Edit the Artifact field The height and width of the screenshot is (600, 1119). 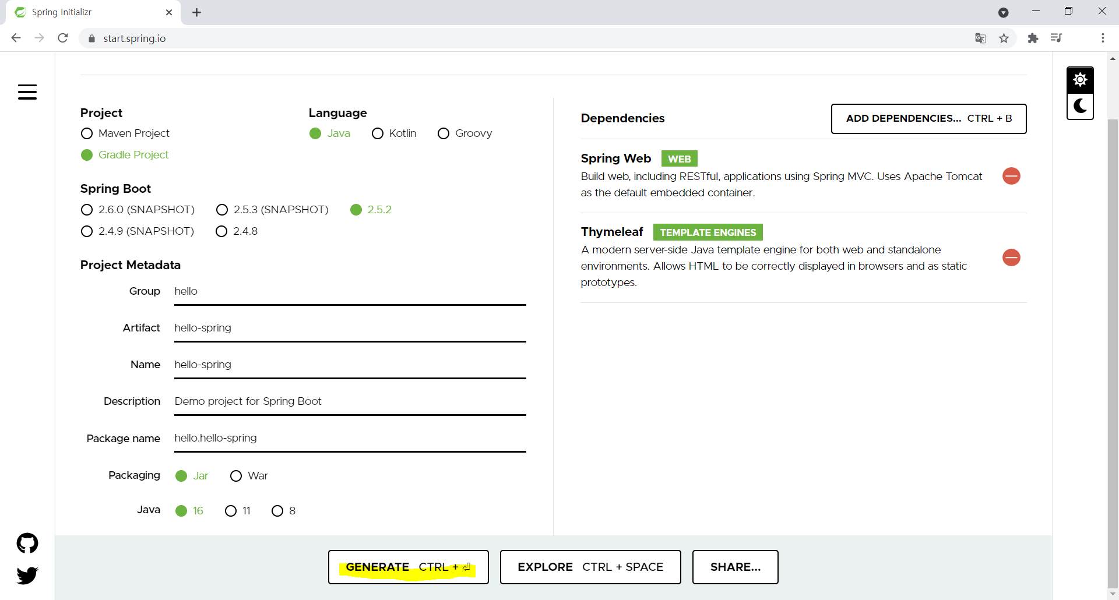coord(350,328)
